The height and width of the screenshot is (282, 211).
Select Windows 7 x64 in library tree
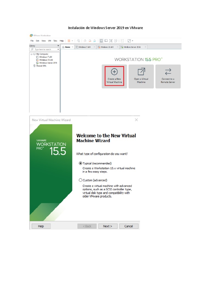pyautogui.click(x=46, y=57)
